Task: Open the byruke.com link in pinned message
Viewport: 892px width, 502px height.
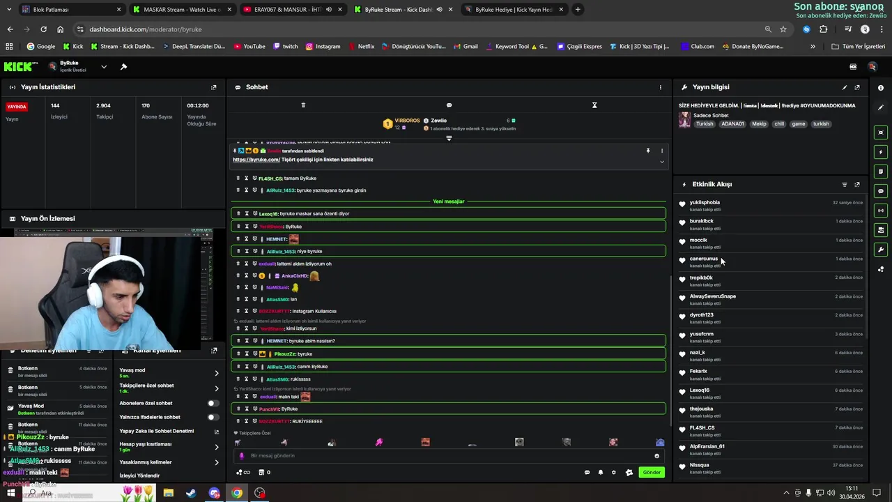Action: (x=256, y=160)
